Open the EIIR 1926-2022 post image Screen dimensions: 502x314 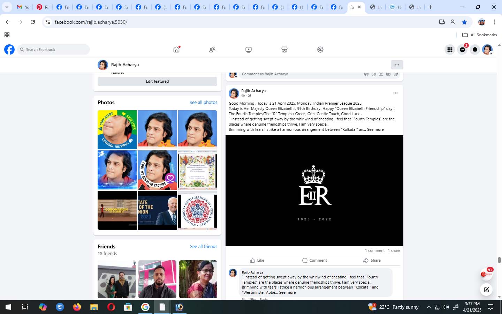click(x=314, y=190)
